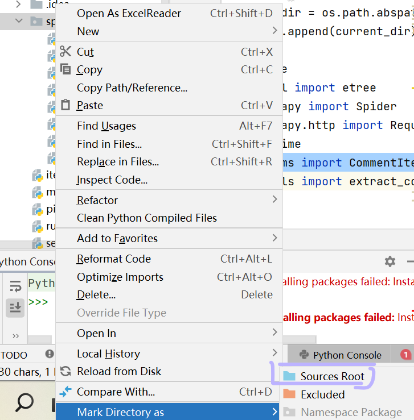Select Find Usages from context menu

pyautogui.click(x=169, y=126)
